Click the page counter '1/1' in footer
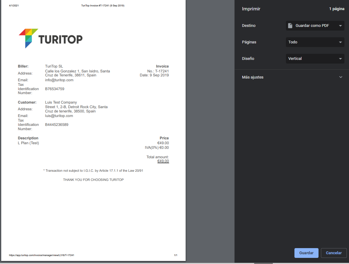This screenshot has width=349, height=264. [x=176, y=255]
